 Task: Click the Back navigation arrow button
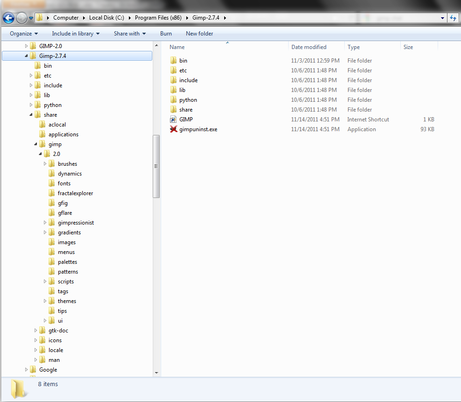8,18
